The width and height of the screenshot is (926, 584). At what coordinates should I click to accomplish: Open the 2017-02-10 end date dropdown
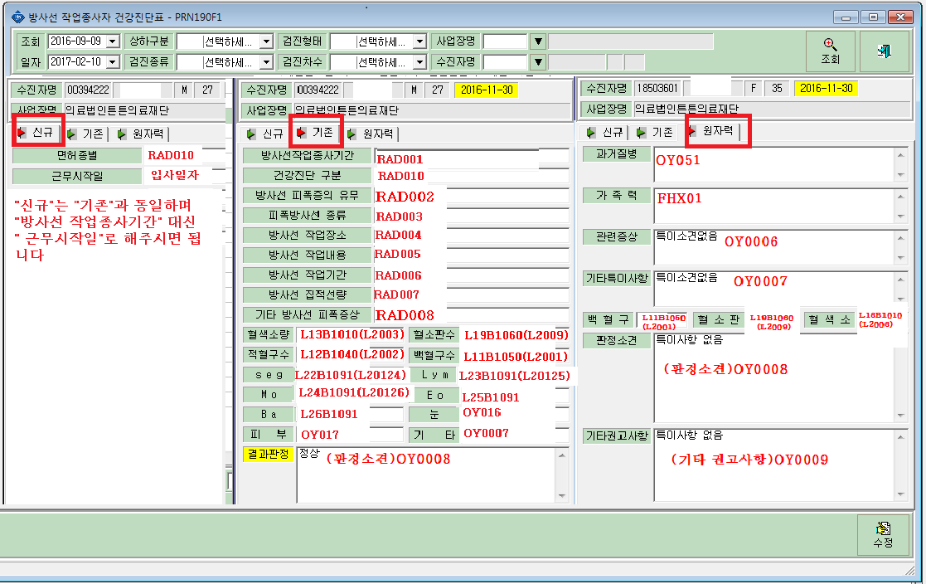[113, 61]
